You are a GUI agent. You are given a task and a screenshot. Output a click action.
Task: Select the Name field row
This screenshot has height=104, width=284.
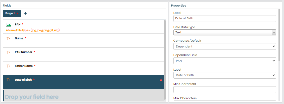(83, 41)
